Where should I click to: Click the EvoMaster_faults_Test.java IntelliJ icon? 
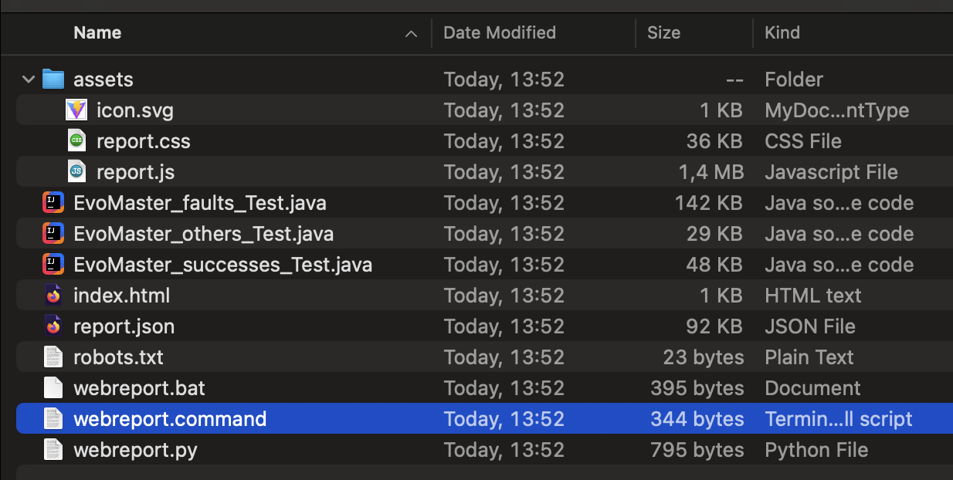click(53, 203)
